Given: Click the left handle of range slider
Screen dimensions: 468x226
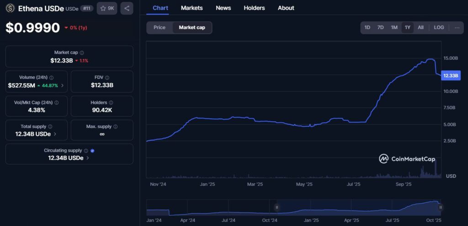Looking at the screenshot, I should pos(277,207).
